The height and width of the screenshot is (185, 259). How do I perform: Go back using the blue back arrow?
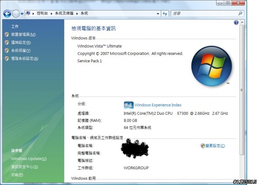[7, 14]
